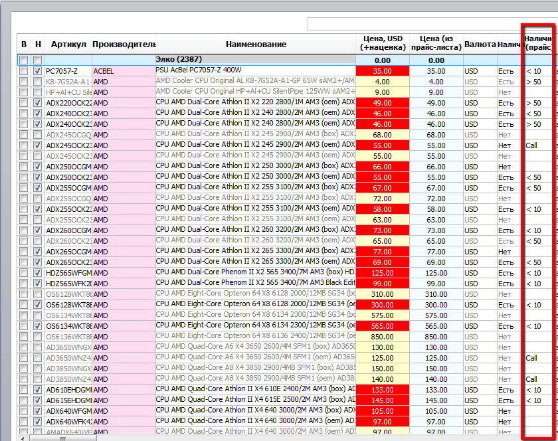
Task: Select the yellow 150.00 markup price cell
Action: click(x=383, y=369)
